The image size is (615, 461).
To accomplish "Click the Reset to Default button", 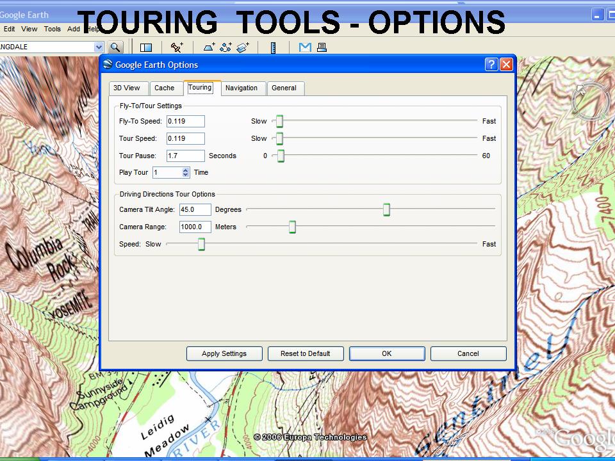I will tap(306, 353).
